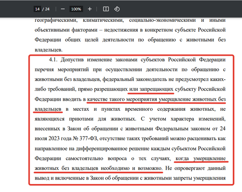Click the underlined phrase "или запрещающих"
The image size is (242, 192).
[151, 89]
